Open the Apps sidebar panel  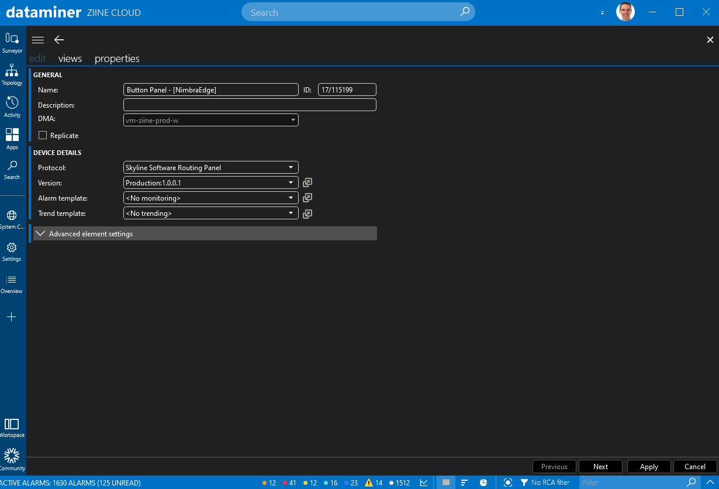(x=12, y=139)
